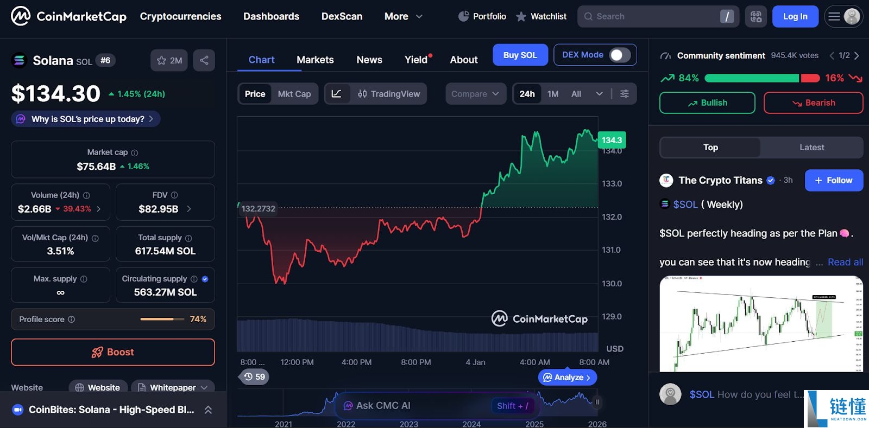Follow The Crypto Titans
The height and width of the screenshot is (428, 869).
[834, 181]
